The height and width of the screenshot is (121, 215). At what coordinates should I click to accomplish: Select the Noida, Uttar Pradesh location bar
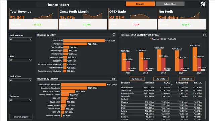(x=68, y=91)
